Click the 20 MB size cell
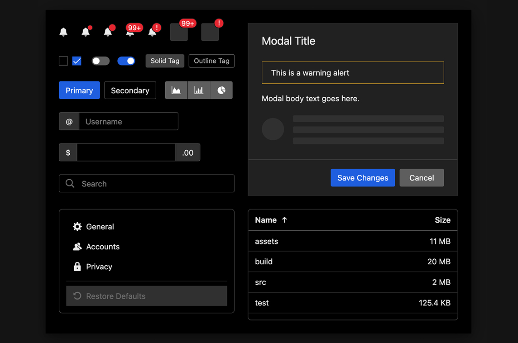Viewport: 518px width, 343px height. click(x=439, y=262)
